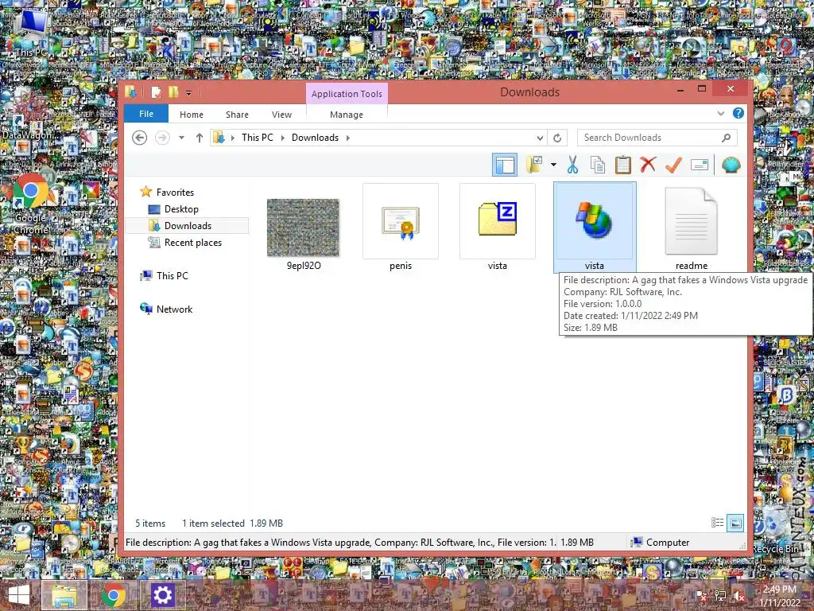Image resolution: width=814 pixels, height=611 pixels.
Task: Click the search magnifier icon
Action: tap(727, 138)
